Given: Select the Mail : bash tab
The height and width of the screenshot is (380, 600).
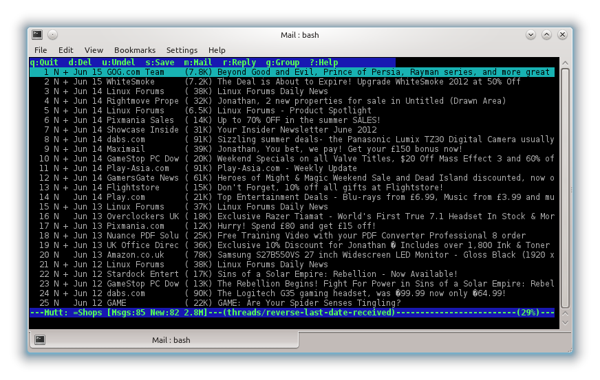Looking at the screenshot, I should click(x=164, y=340).
